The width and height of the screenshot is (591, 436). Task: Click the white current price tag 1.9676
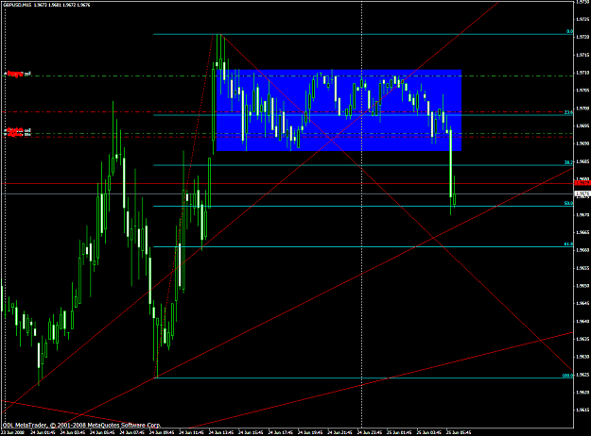click(582, 193)
